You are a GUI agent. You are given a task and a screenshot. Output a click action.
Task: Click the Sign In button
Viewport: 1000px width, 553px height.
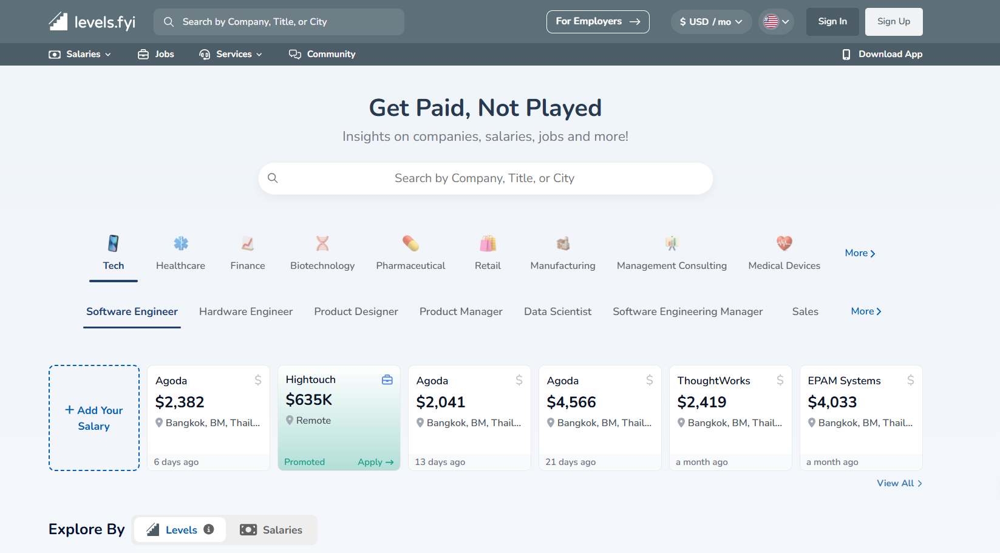pos(832,22)
